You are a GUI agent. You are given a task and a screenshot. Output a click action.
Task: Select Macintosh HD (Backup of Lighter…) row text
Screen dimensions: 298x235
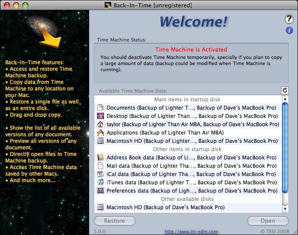[x=192, y=141]
